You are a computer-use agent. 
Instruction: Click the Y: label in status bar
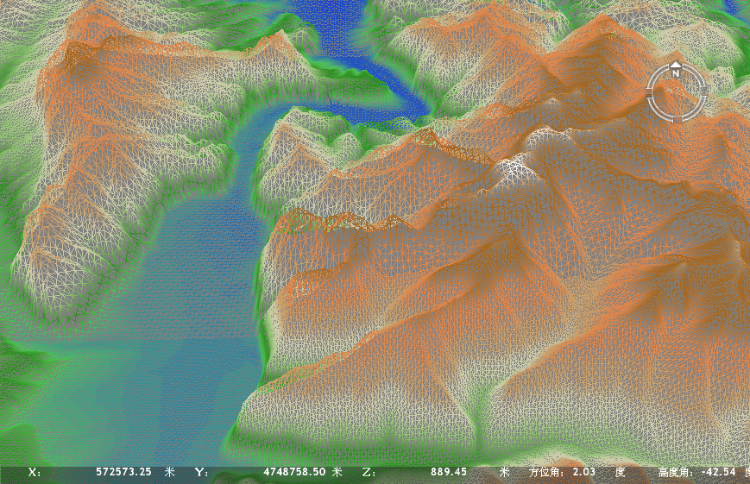[201, 472]
